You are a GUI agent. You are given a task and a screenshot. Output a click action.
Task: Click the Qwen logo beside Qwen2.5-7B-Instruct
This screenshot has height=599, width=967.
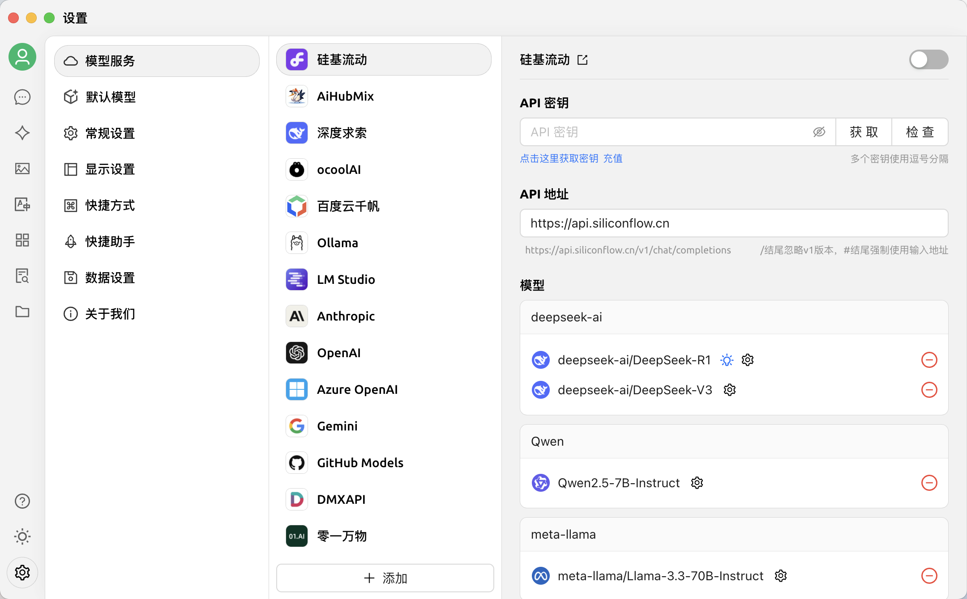(x=541, y=483)
